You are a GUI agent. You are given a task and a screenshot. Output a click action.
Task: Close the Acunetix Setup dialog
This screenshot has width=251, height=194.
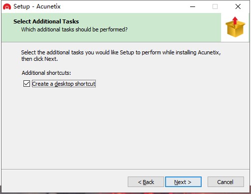[238, 6]
